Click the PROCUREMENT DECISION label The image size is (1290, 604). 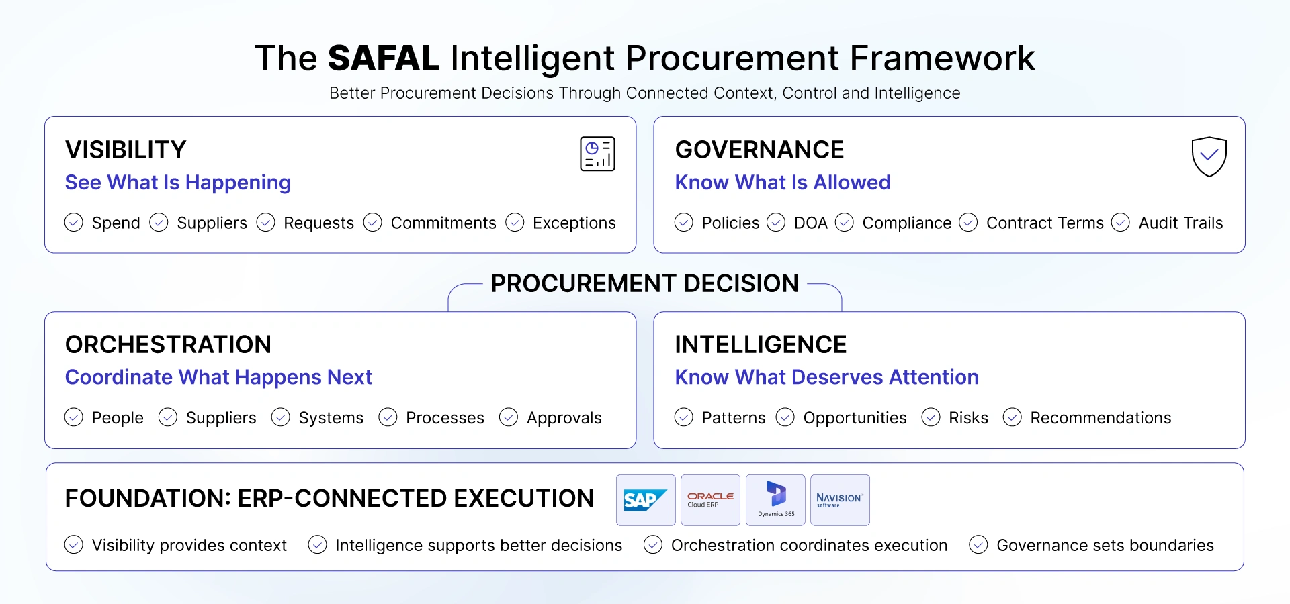point(644,283)
